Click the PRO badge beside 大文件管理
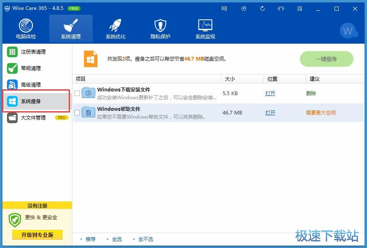The width and height of the screenshot is (367, 248). pos(62,118)
